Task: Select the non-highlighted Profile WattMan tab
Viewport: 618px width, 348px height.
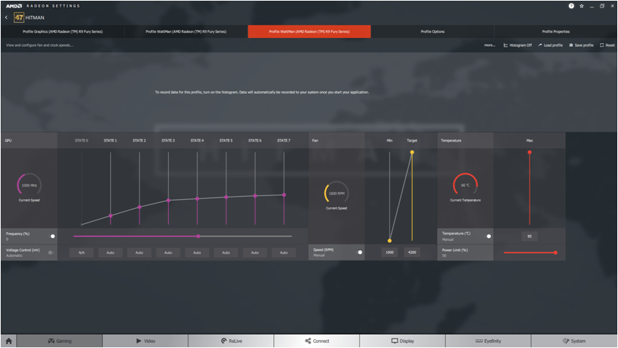Action: [x=186, y=31]
